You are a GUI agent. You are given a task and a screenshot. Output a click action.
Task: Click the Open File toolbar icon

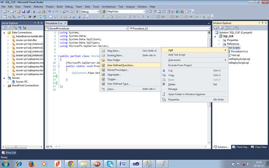click(x=19, y=12)
